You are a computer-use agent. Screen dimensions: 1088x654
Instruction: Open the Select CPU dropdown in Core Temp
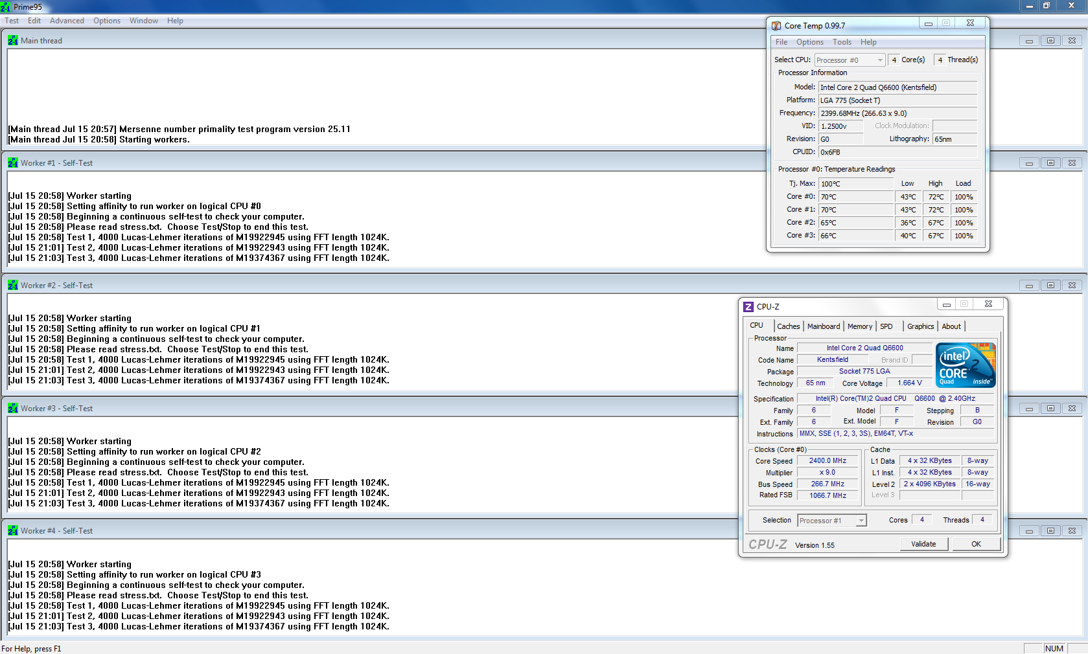850,60
